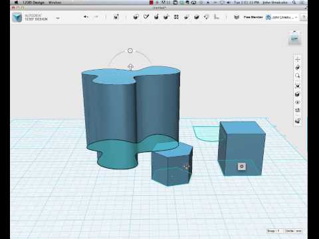
Task: Click the Redo arrow in toolbar
Action: [x=96, y=17]
